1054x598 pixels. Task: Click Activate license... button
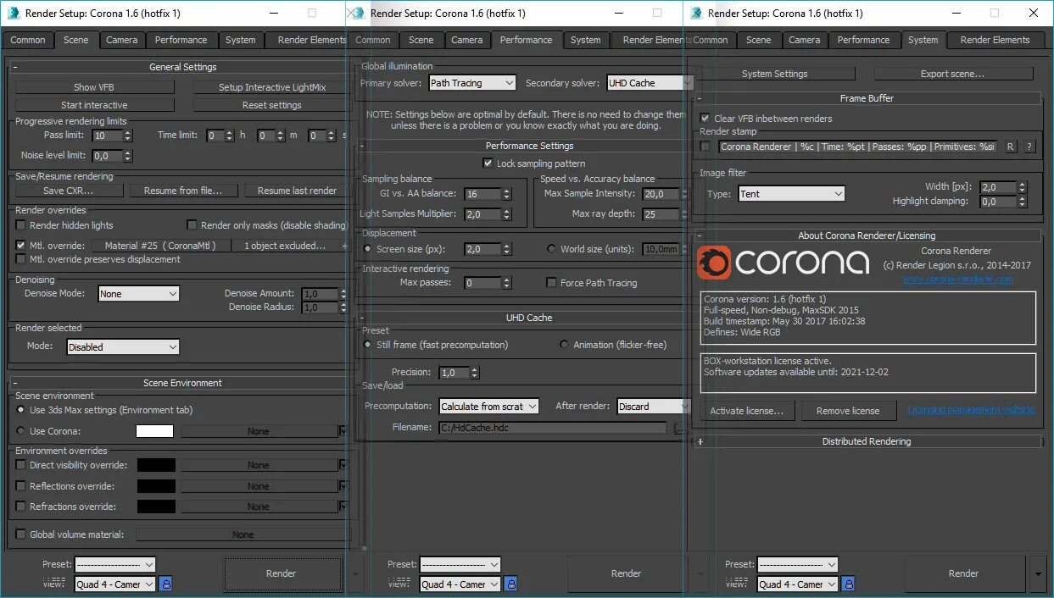[747, 411]
